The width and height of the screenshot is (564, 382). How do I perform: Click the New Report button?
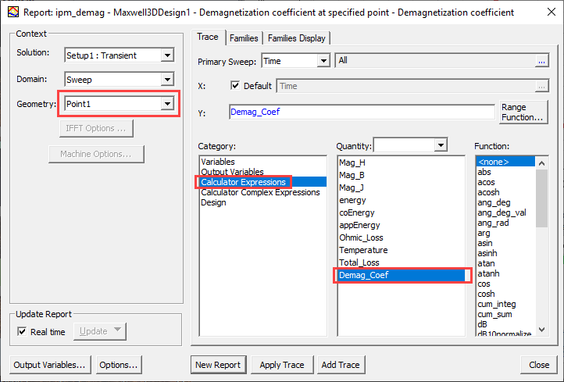218,365
